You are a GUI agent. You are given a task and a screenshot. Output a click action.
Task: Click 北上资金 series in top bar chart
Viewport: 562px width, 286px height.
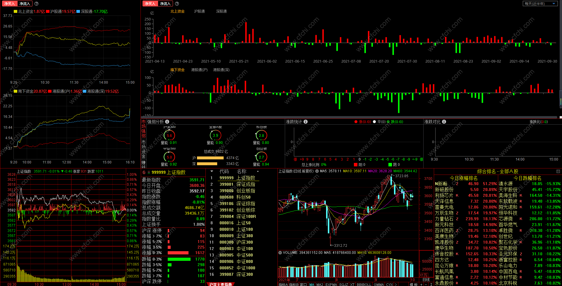coord(177,11)
